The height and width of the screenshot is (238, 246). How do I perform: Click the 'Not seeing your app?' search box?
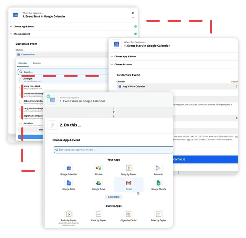click(x=113, y=150)
